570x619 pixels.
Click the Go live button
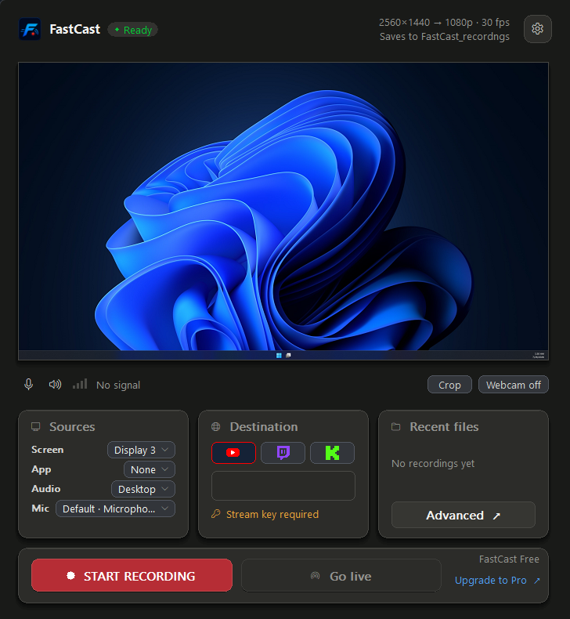(x=341, y=576)
